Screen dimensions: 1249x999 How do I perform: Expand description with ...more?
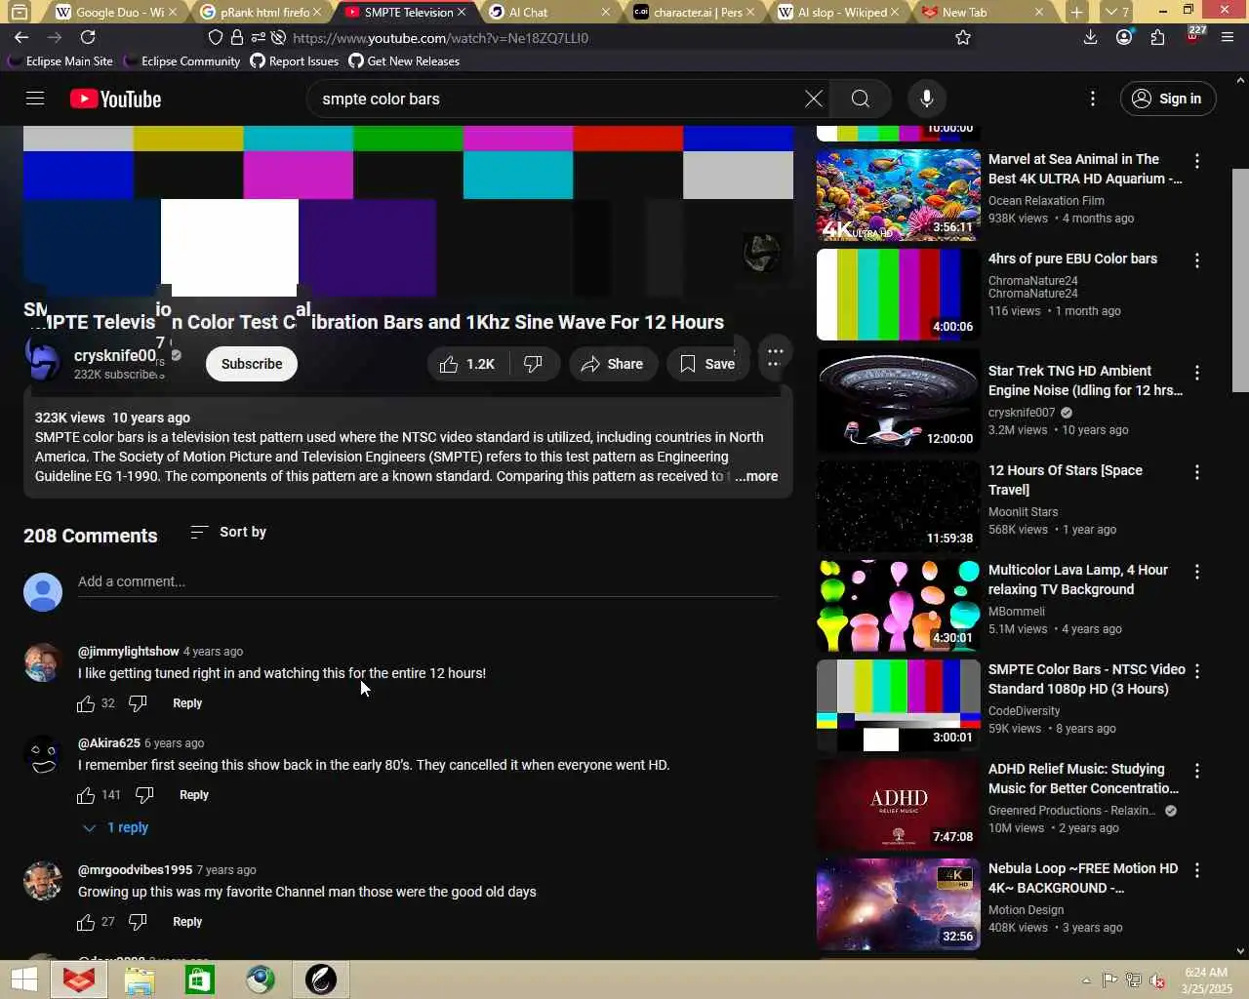tap(756, 476)
